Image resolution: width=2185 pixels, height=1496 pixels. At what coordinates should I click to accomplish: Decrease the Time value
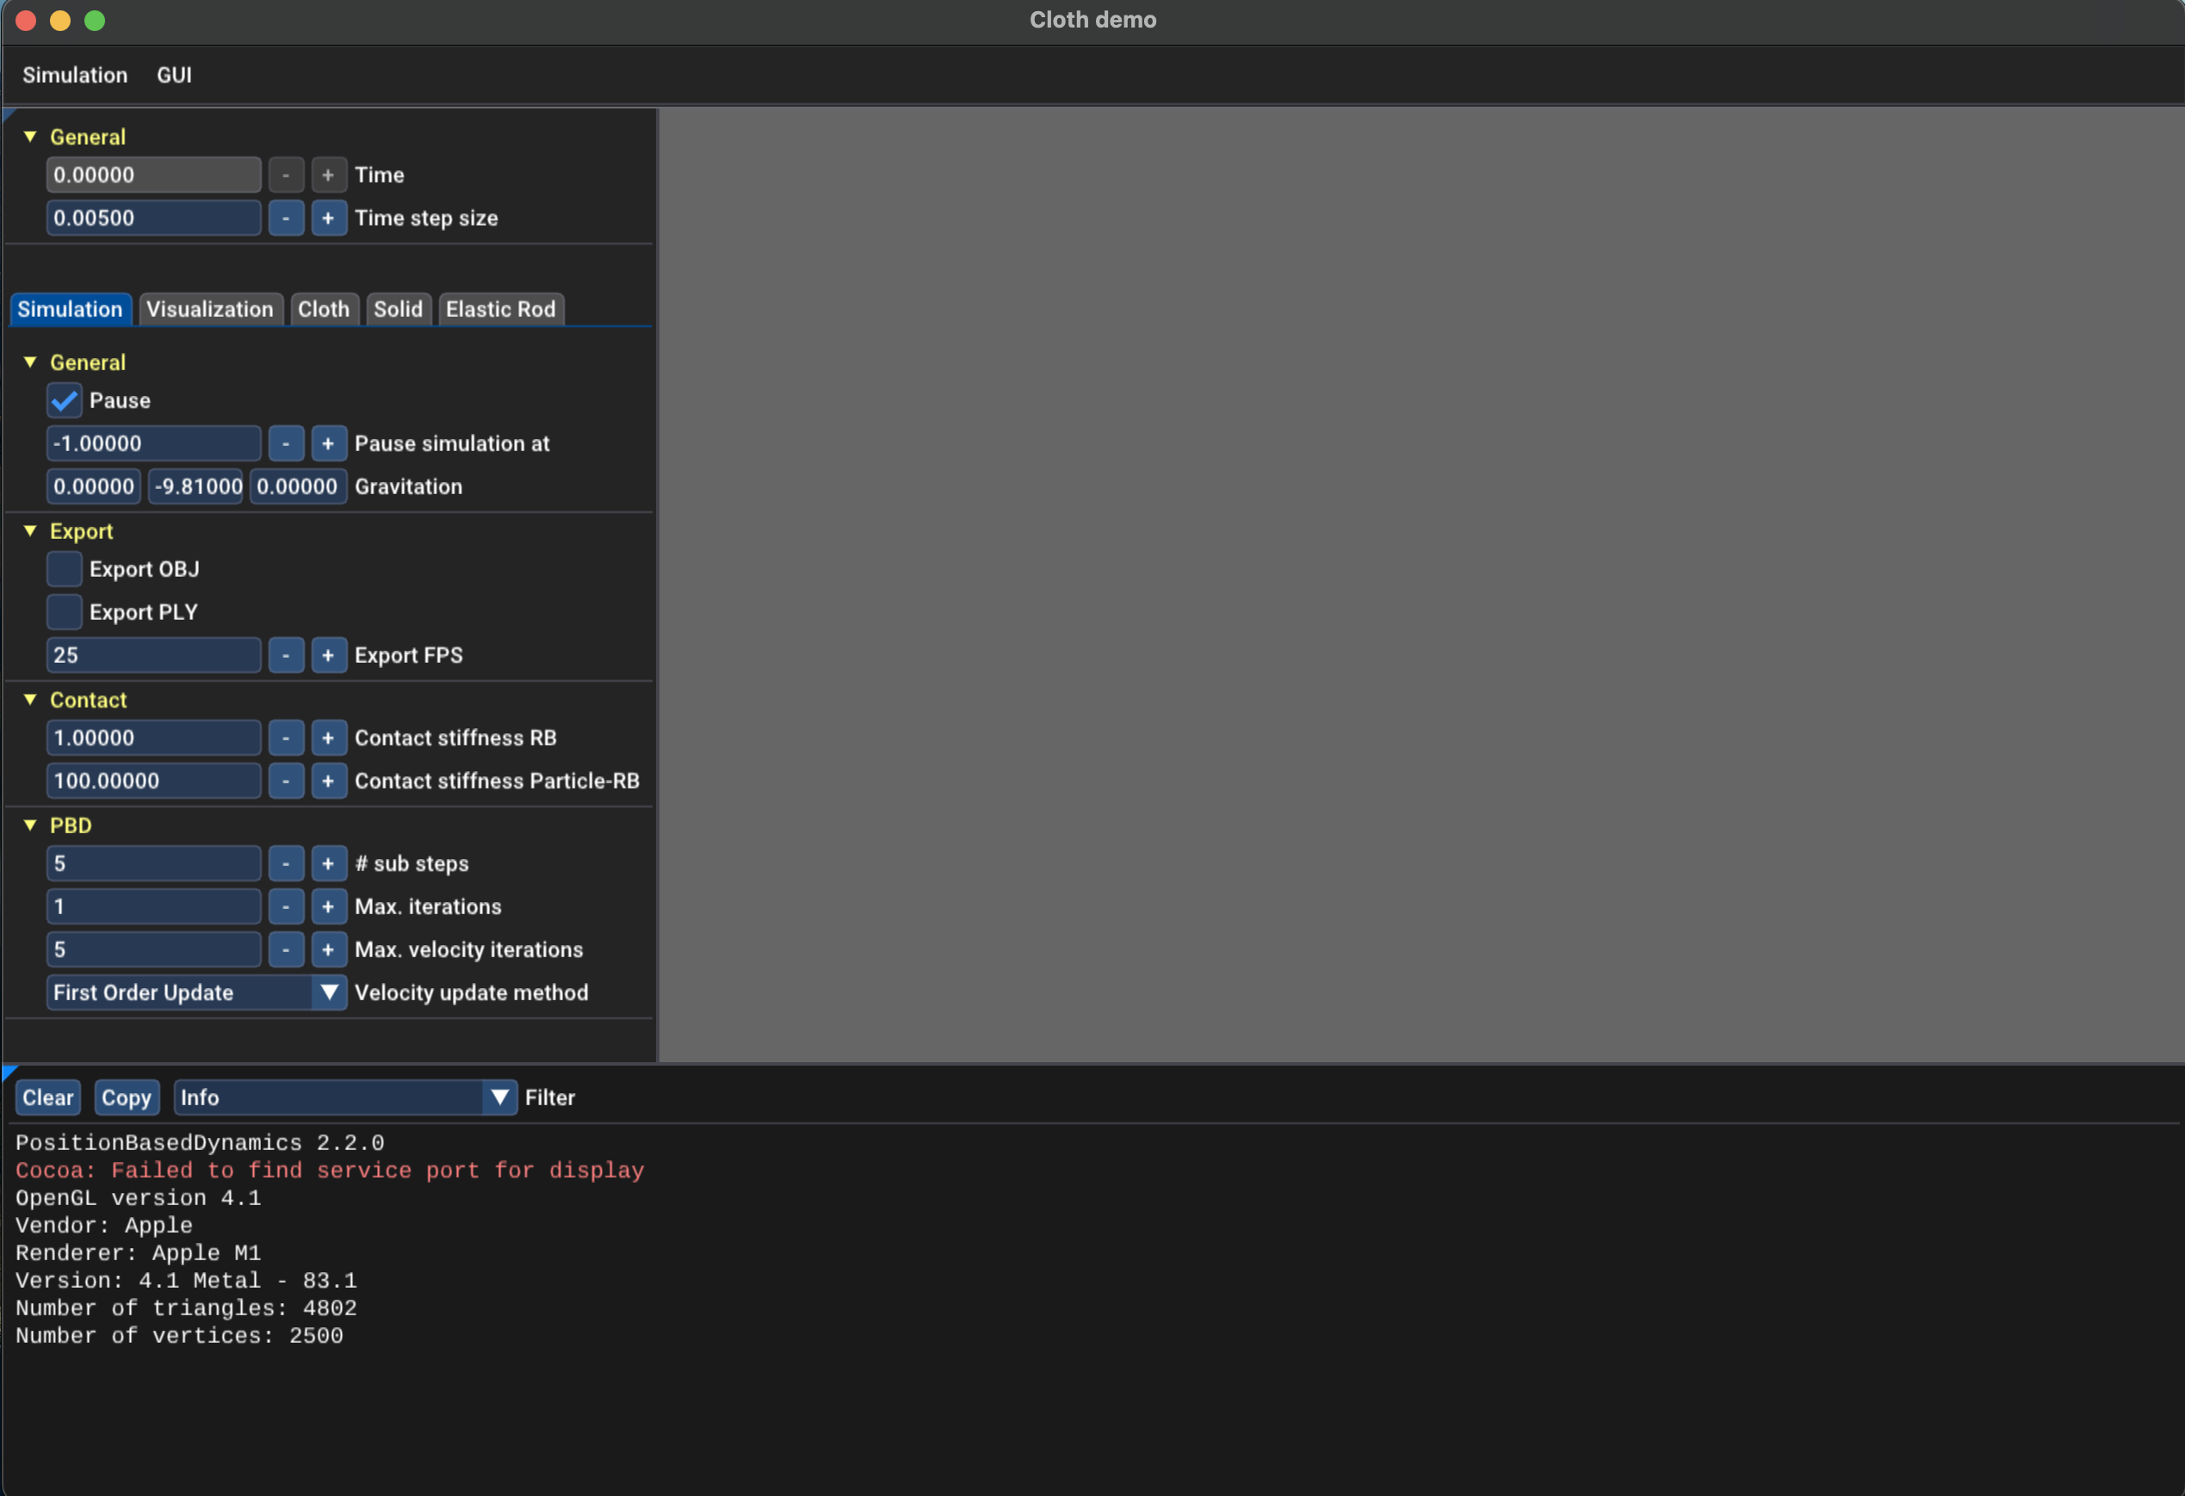click(286, 174)
